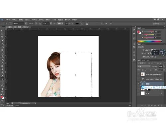Viewport: 166px width, 125px height.
Task: Select the Horizontal Type tool in toolbox
Action: click(x=2, y=79)
